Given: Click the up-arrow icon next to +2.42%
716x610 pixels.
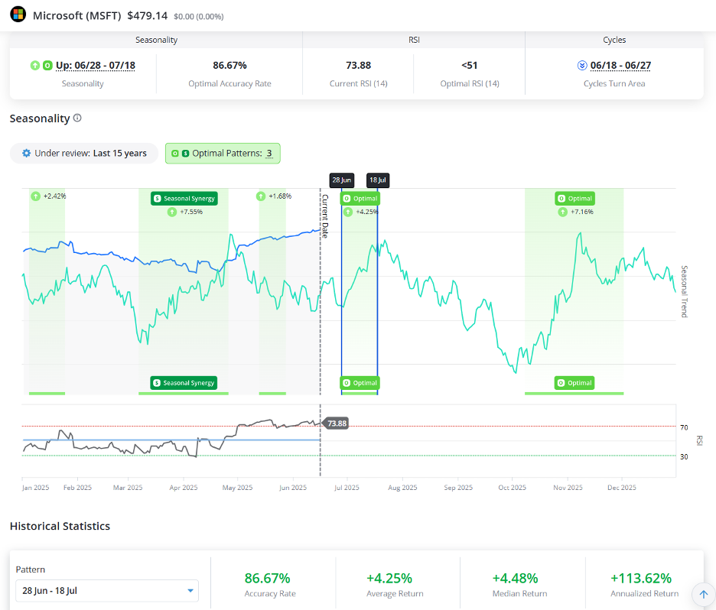Looking at the screenshot, I should 36,196.
